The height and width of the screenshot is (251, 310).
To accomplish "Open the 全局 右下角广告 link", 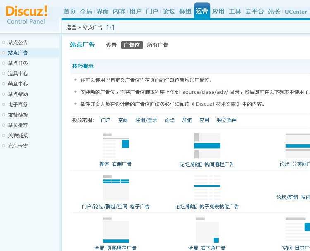I will pyautogui.click(x=207, y=248).
